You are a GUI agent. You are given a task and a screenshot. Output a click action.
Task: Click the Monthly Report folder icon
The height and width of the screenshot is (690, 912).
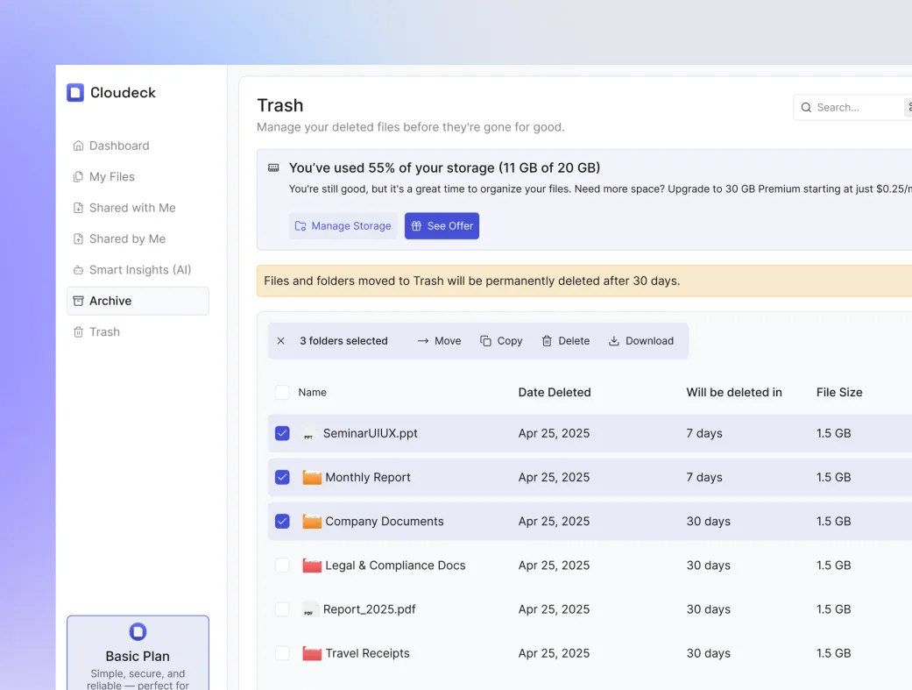point(312,478)
